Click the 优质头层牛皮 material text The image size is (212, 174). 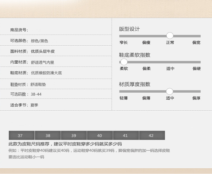(x=43, y=51)
